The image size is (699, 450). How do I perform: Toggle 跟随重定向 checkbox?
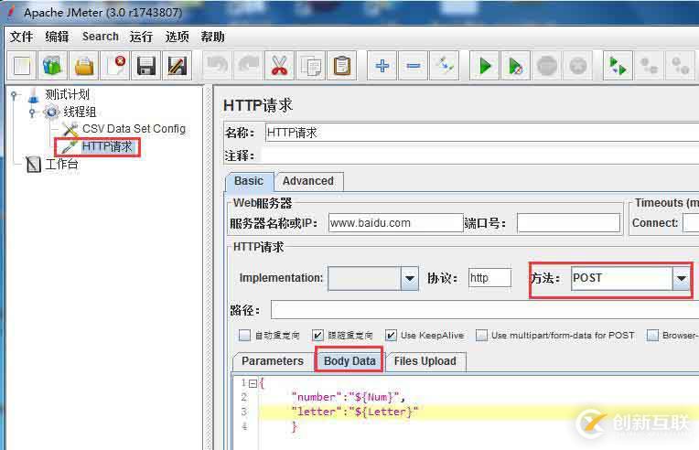(317, 335)
